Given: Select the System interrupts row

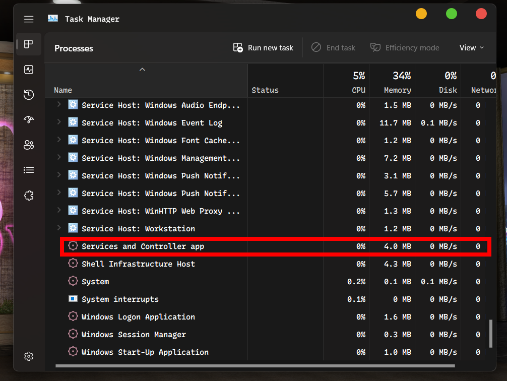Looking at the screenshot, I should (271, 299).
